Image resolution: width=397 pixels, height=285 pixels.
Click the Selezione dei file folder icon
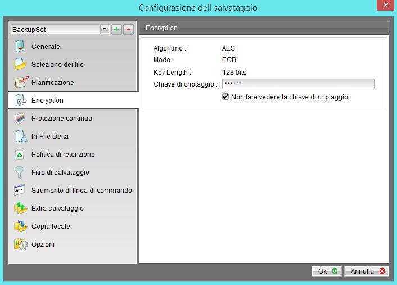pyautogui.click(x=20, y=65)
